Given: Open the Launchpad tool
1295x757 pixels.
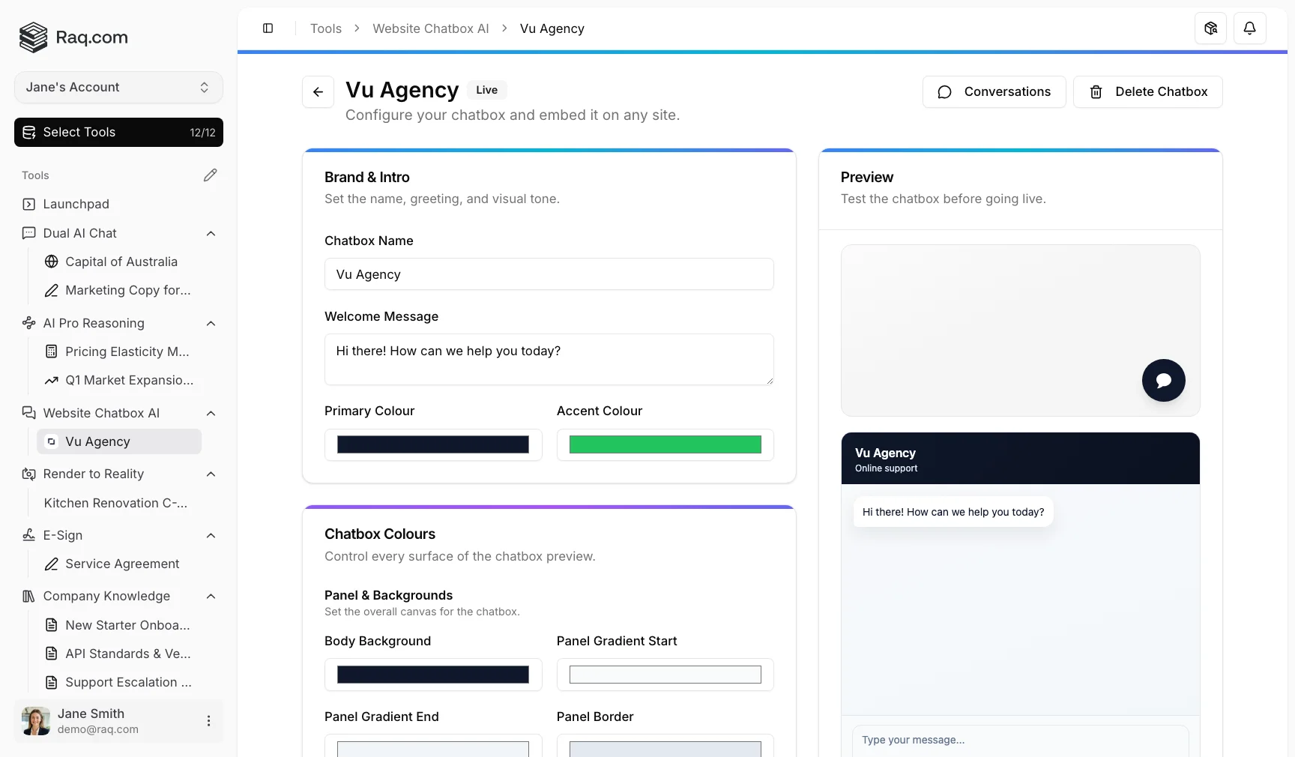Looking at the screenshot, I should 76,204.
